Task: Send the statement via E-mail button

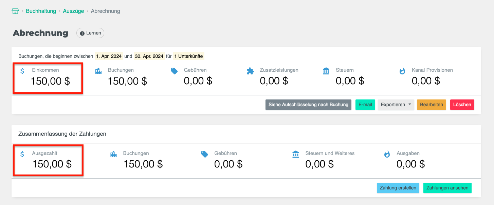Action: pyautogui.click(x=365, y=105)
